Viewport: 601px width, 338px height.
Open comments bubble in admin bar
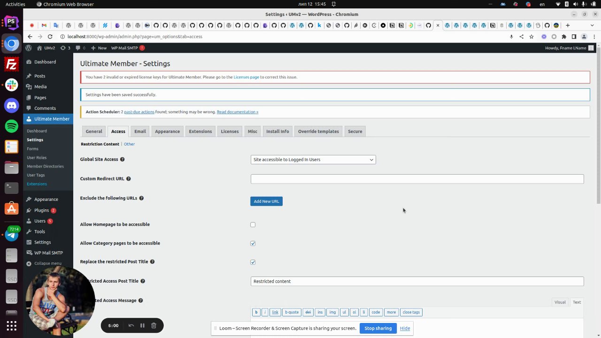[80, 48]
